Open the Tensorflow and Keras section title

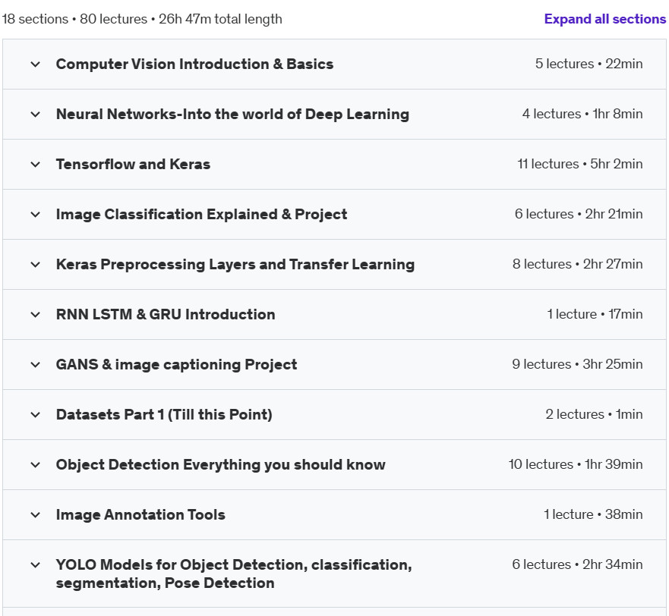point(133,164)
